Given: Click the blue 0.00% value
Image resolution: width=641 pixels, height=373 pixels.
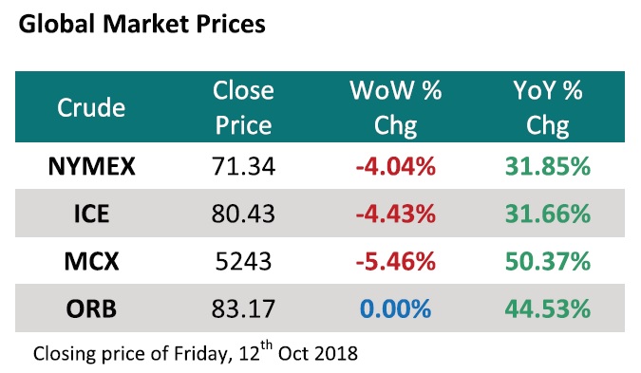Looking at the screenshot, I should coord(395,308).
